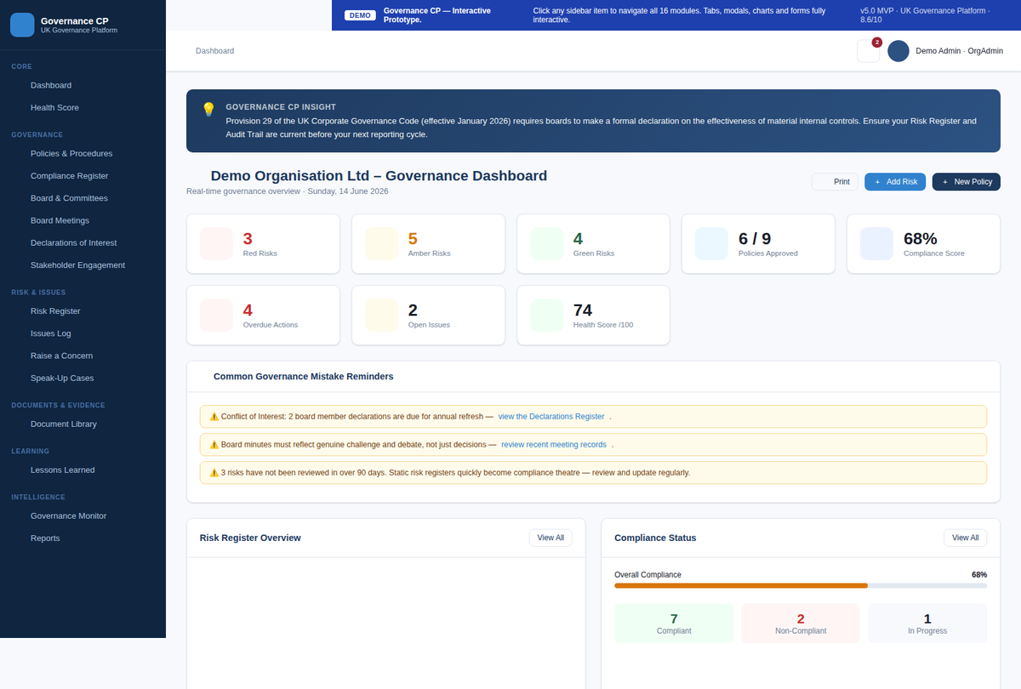Follow 'view the Declarations Register' link
This screenshot has height=689, width=1021.
coord(551,417)
